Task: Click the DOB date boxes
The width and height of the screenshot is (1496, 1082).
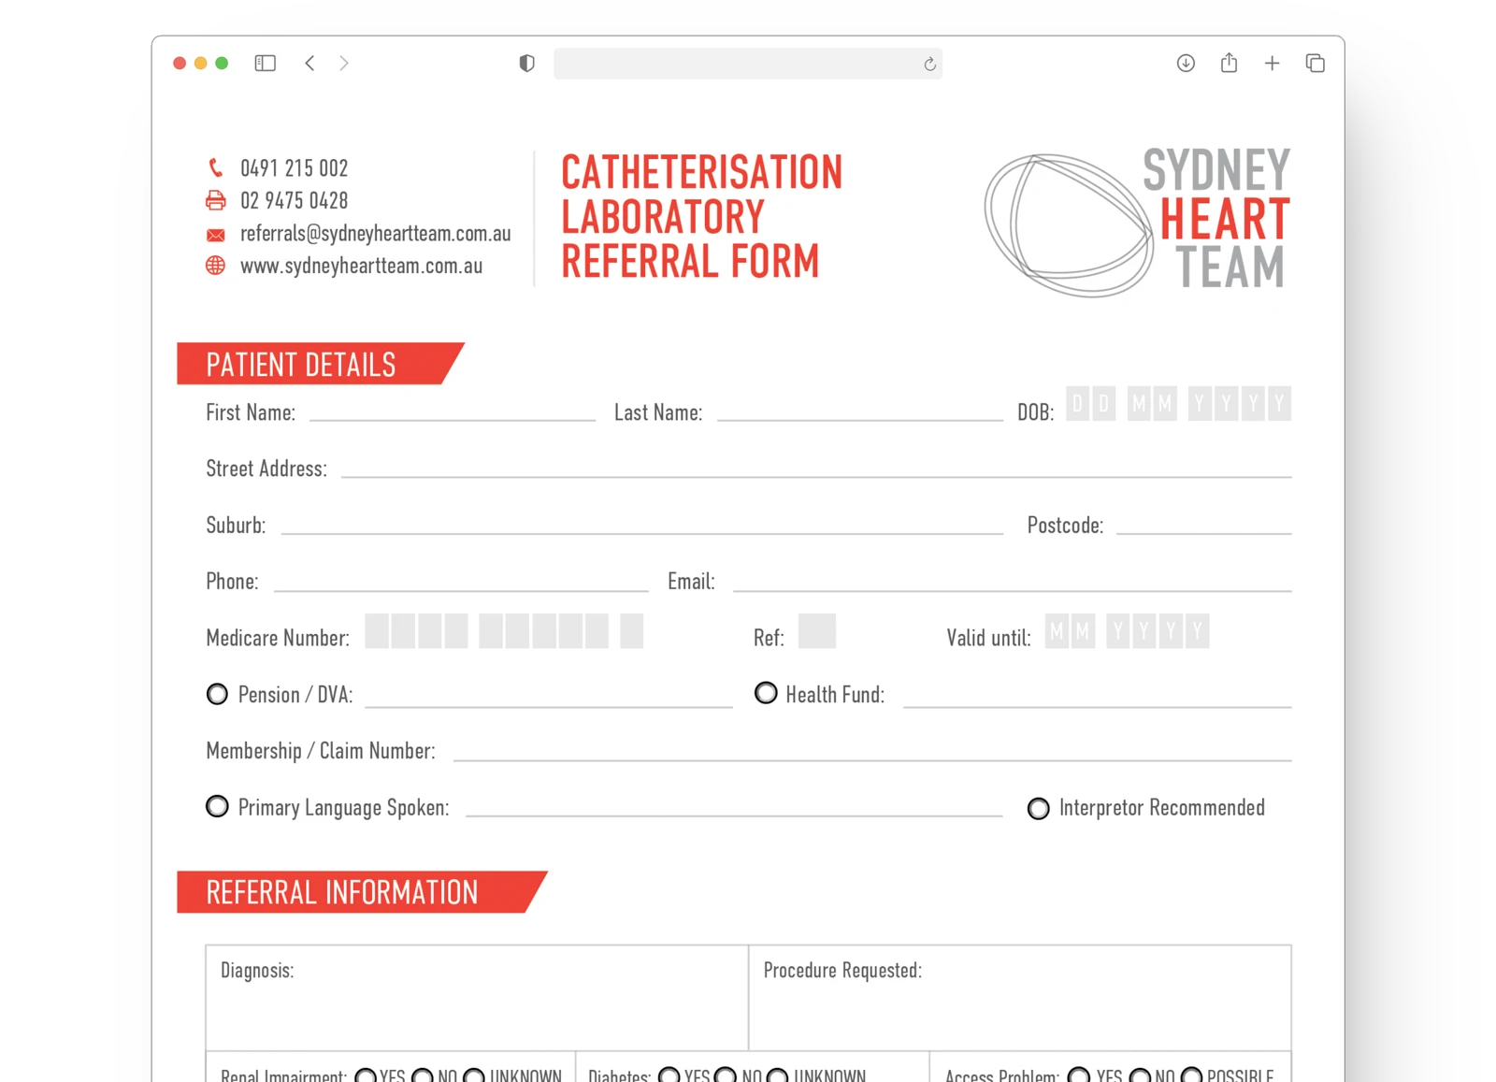Action: tap(1178, 404)
